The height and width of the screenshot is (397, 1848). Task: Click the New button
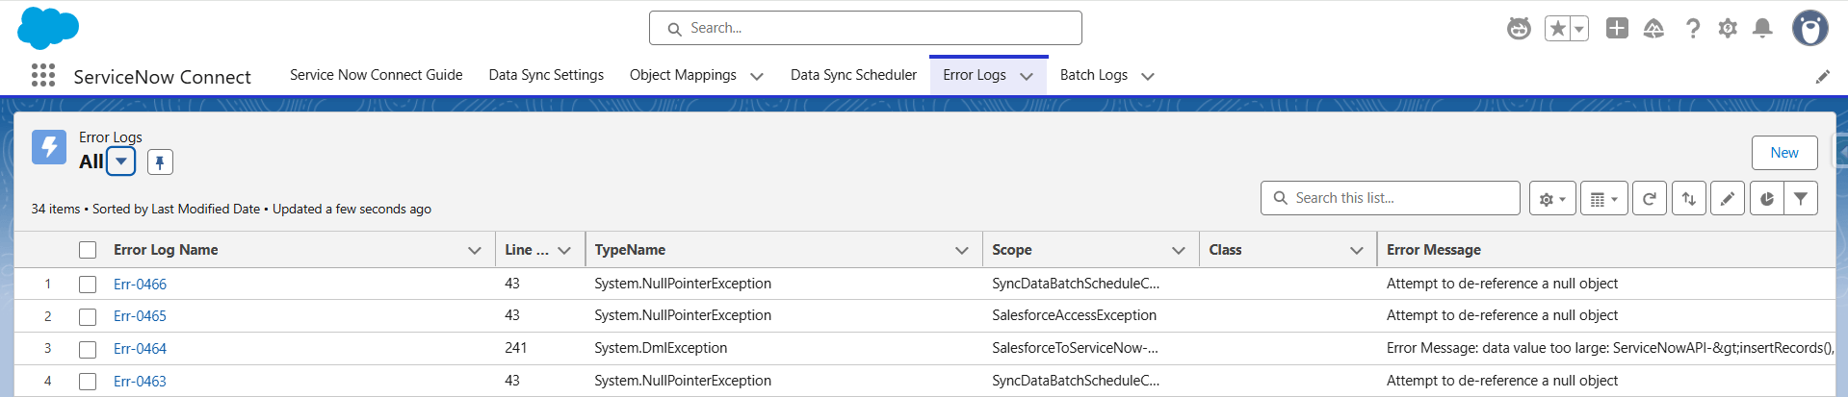[1784, 153]
